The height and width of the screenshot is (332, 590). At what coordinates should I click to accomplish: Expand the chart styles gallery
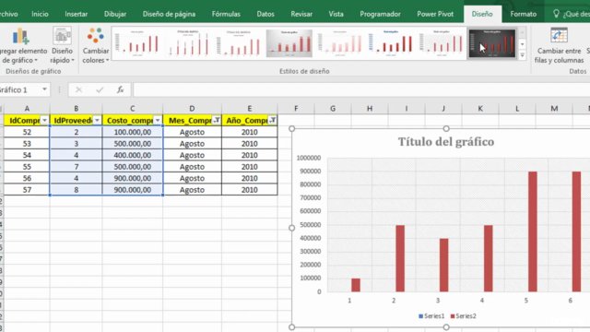tap(523, 55)
